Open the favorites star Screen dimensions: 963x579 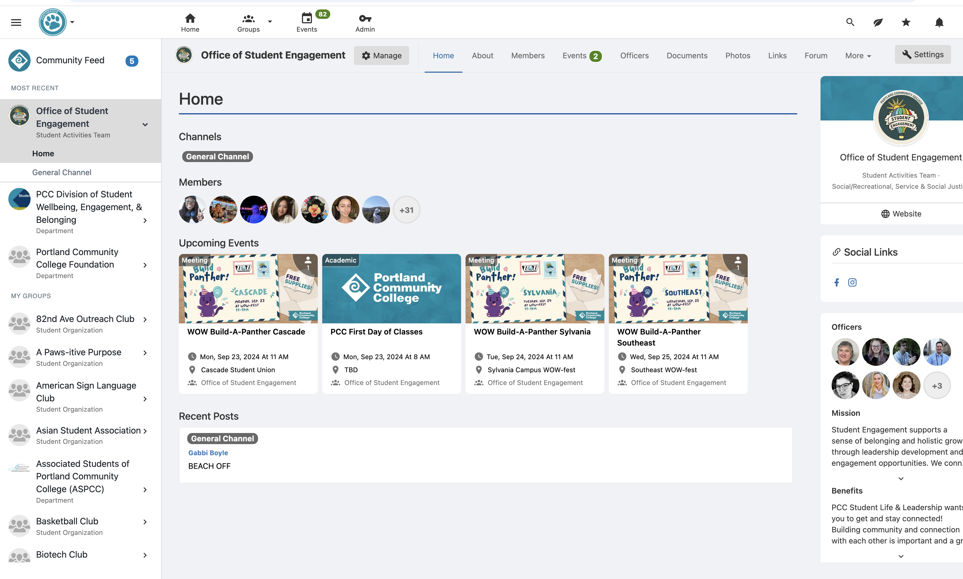point(905,22)
